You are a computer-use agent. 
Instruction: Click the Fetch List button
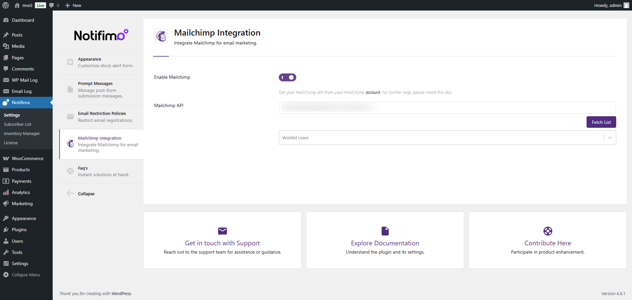(x=601, y=122)
